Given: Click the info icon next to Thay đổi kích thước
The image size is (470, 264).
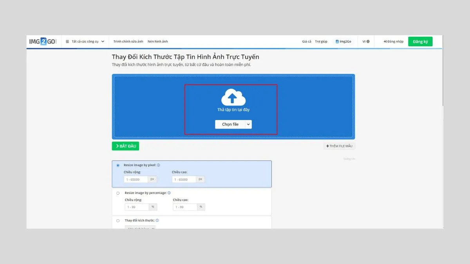Looking at the screenshot, I should [157, 221].
